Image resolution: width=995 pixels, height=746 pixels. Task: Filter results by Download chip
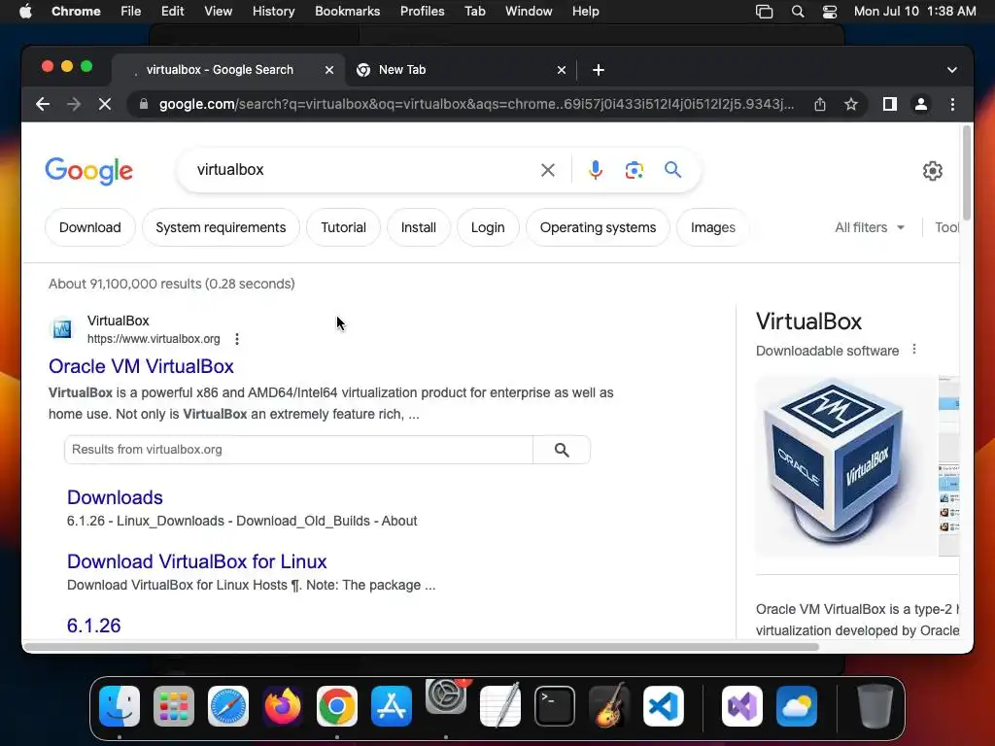[x=90, y=227]
